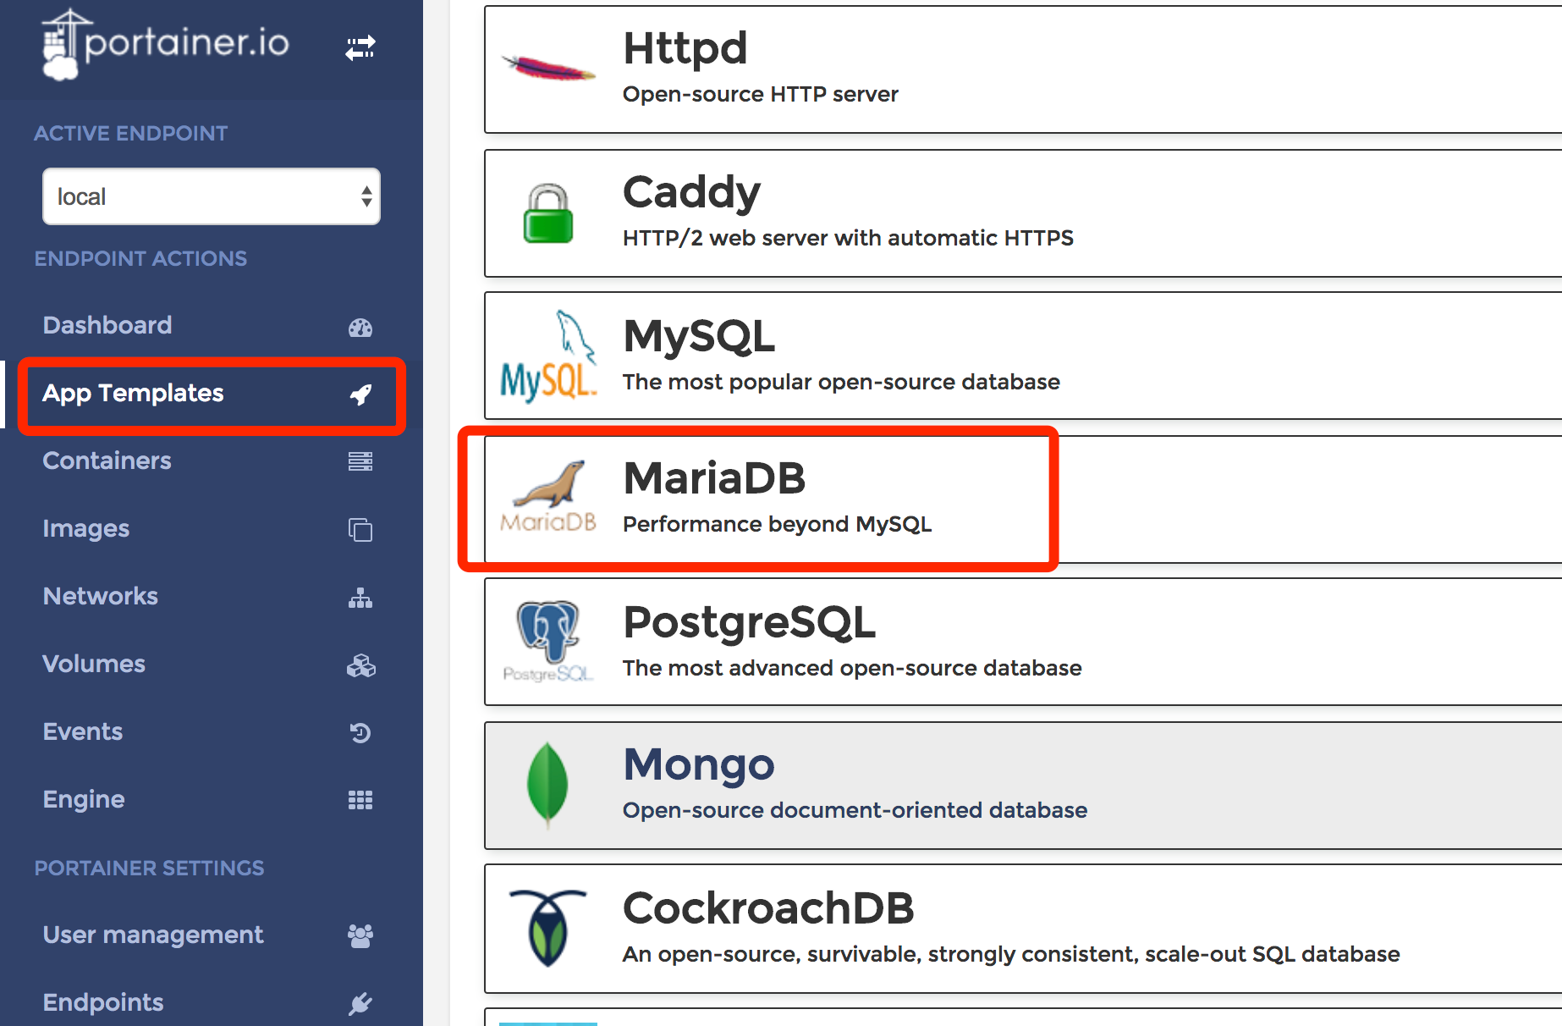Image resolution: width=1562 pixels, height=1026 pixels.
Task: Click the MySQL dolphin logo
Action: coord(548,356)
